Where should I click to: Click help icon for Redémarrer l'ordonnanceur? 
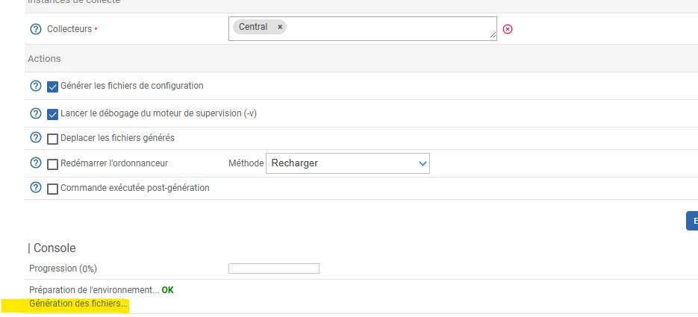[35, 163]
